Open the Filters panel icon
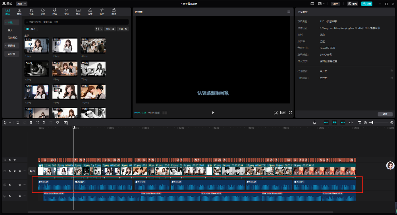This screenshot has height=215, width=397. click(x=90, y=11)
